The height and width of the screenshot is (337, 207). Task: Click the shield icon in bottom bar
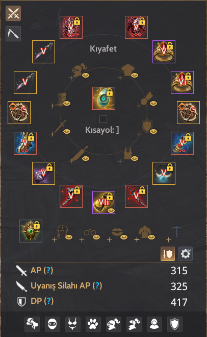174,324
